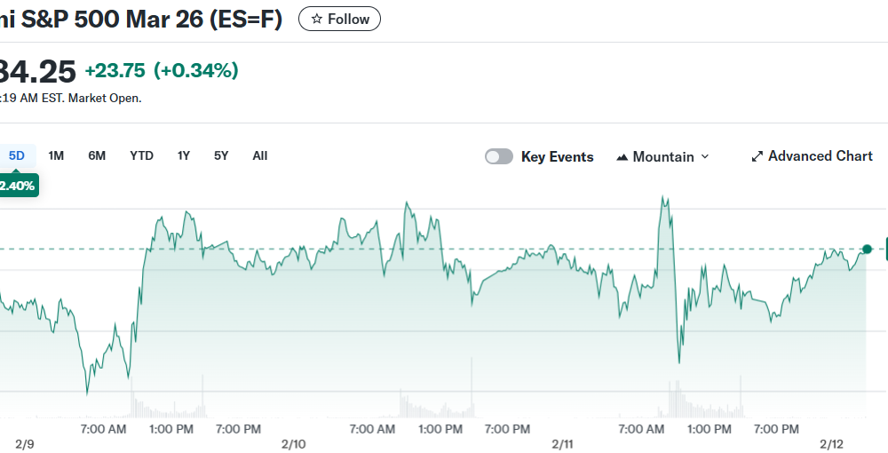
Task: Click the 2/12 date label on the axis
Action: point(832,444)
